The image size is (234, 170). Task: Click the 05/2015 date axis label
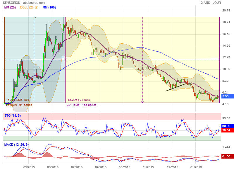(29, 167)
